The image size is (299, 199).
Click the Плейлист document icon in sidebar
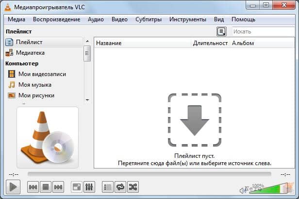(9, 42)
